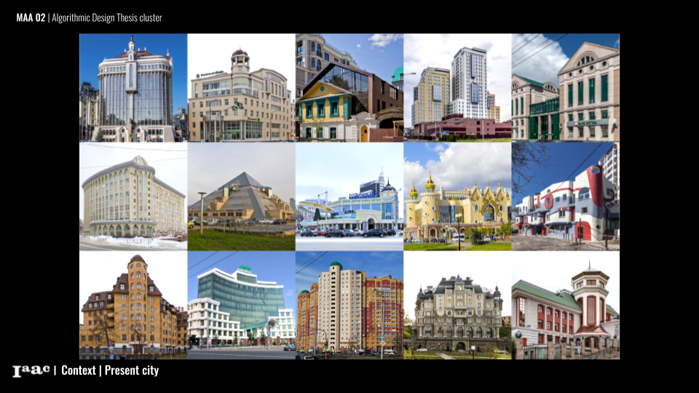Click the 'MAA 02' heading text

click(x=31, y=17)
